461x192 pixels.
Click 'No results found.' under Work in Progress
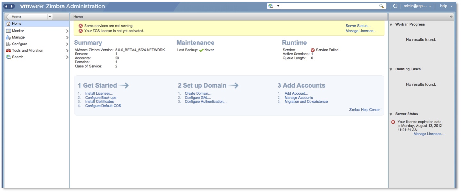pyautogui.click(x=421, y=40)
